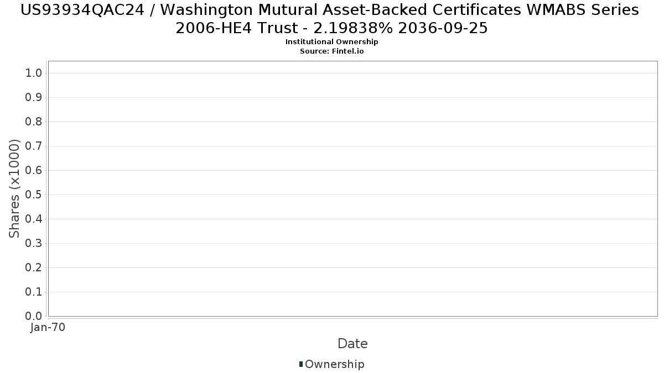The width and height of the screenshot is (664, 373).
Task: Click the 0.7 y-axis tick label
Action: click(x=34, y=146)
